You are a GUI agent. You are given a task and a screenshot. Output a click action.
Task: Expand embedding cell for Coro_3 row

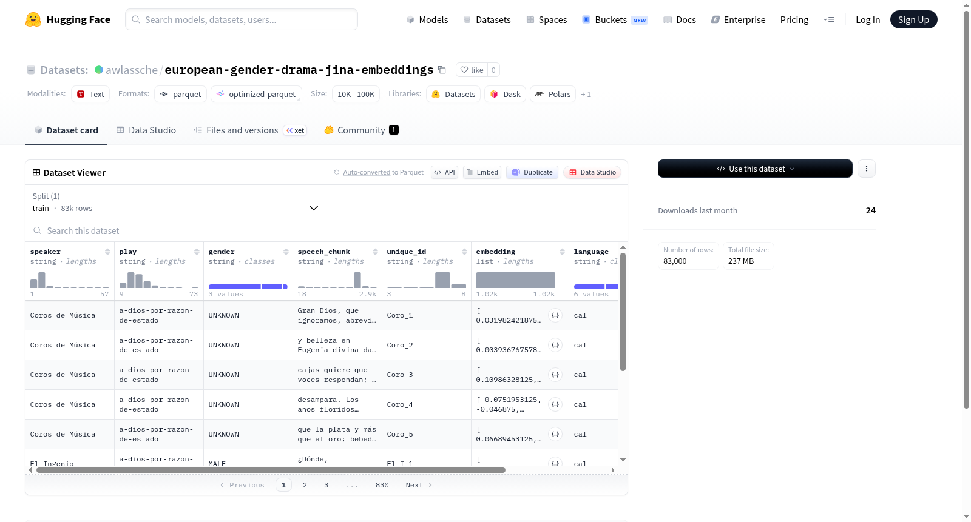tap(555, 375)
